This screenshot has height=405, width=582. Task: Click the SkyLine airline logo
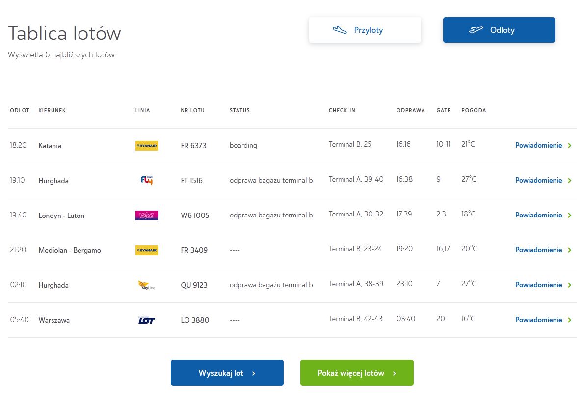(x=146, y=285)
